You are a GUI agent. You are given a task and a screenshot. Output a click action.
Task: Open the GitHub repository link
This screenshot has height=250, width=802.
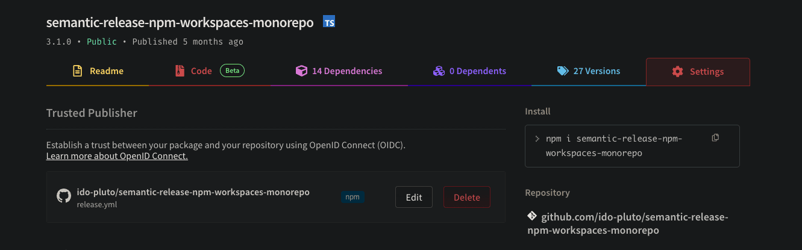628,223
